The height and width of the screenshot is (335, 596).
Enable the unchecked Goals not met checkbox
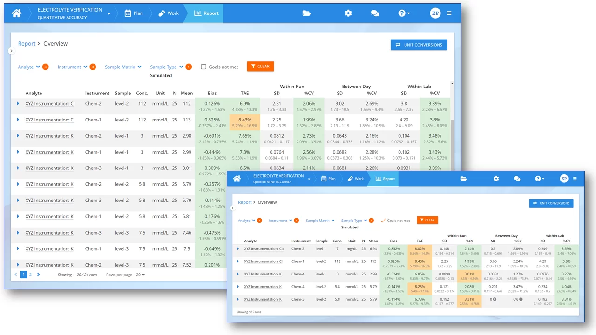[x=203, y=67]
